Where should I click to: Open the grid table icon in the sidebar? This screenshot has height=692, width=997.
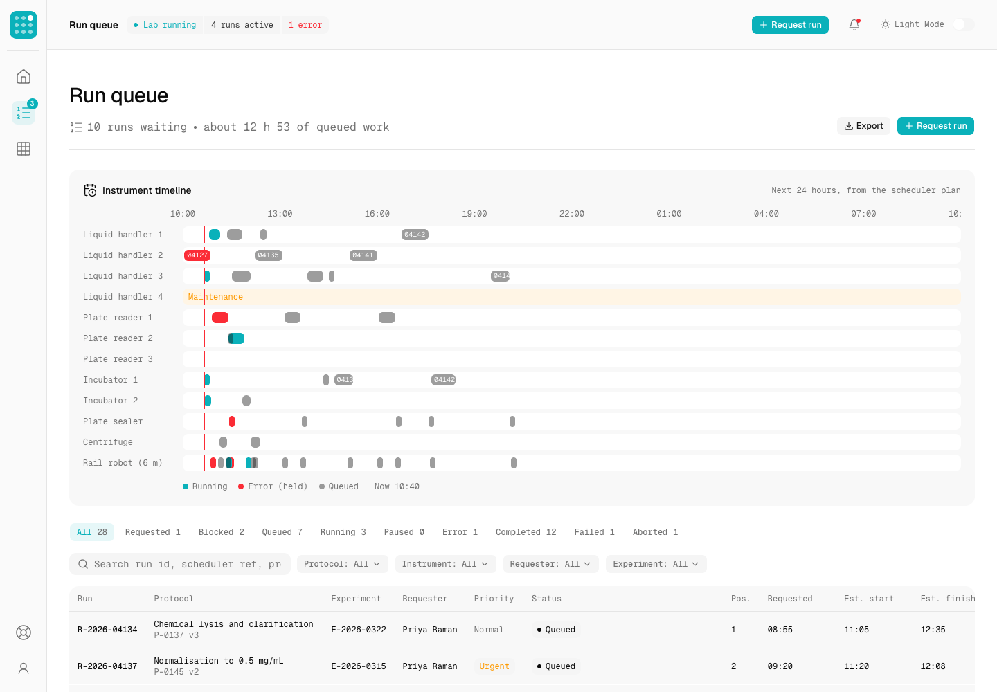pyautogui.click(x=24, y=148)
